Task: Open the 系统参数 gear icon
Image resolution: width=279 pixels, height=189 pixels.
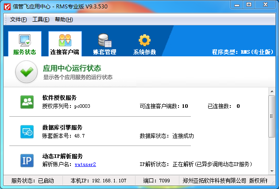Action: tap(144, 40)
